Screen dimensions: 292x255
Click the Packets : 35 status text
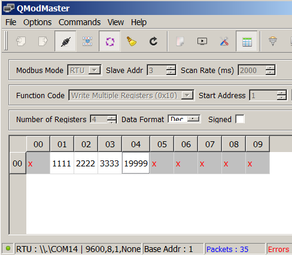click(227, 249)
